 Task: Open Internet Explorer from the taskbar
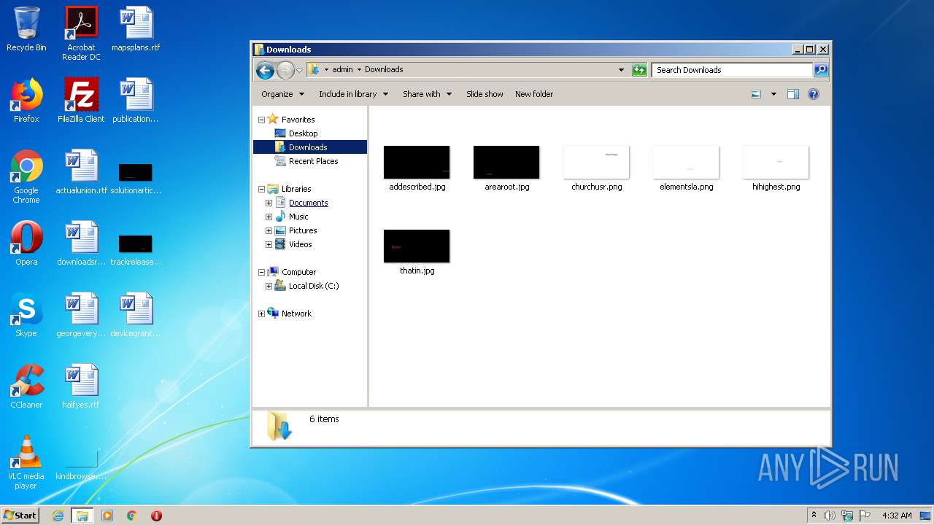tap(58, 516)
